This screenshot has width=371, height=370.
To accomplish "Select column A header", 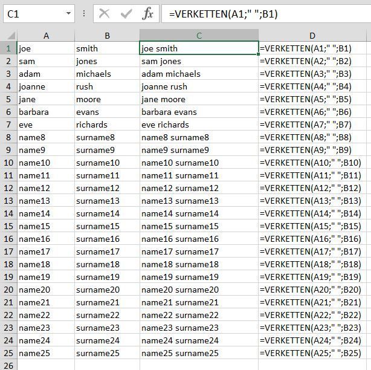I will click(x=46, y=36).
